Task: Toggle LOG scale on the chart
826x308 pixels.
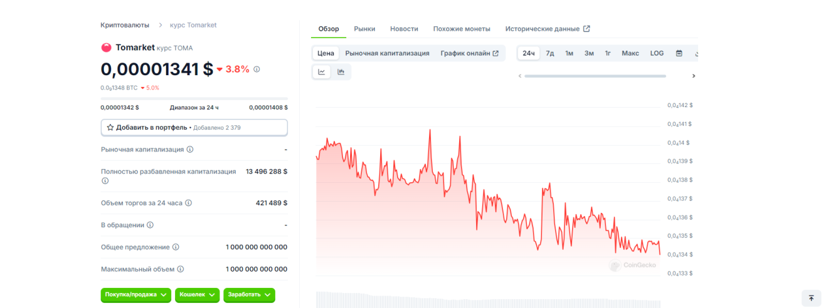Action: click(657, 53)
